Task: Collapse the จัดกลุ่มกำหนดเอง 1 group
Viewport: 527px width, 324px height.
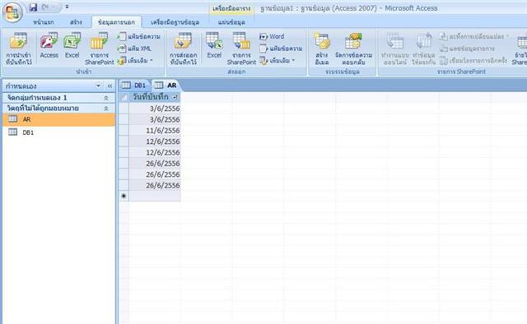Action: 106,98
